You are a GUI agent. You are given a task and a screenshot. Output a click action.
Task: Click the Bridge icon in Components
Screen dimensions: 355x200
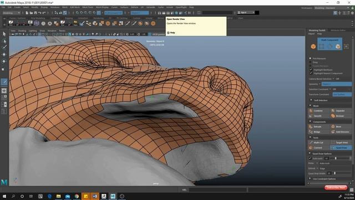coord(311,132)
